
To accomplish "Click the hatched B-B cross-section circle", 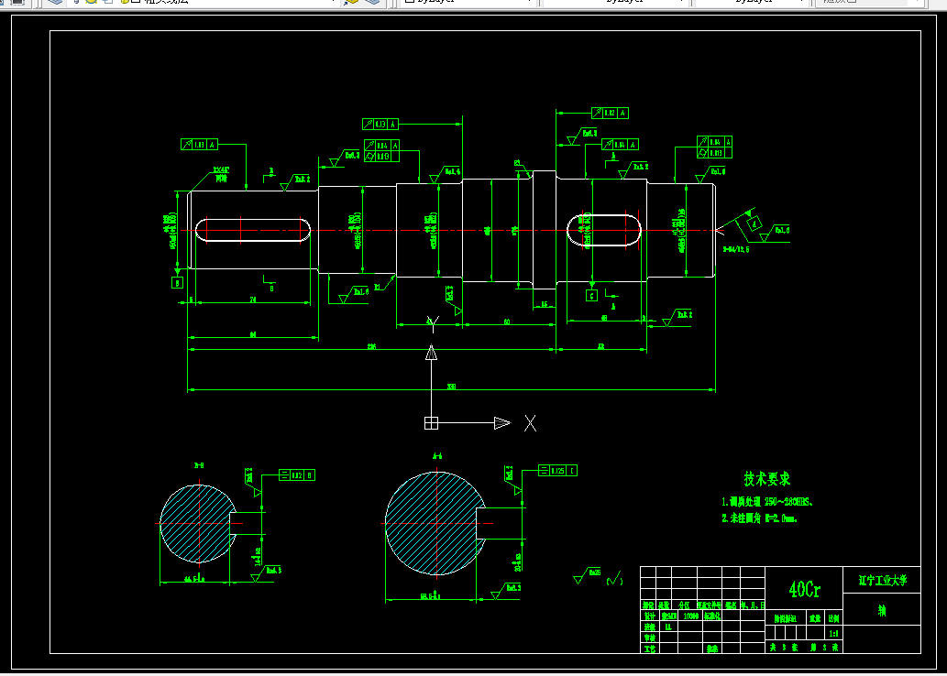I will click(197, 524).
